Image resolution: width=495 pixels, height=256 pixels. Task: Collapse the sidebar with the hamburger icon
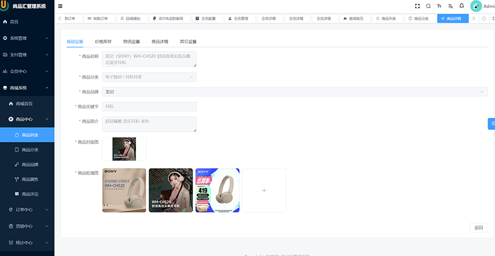click(61, 6)
